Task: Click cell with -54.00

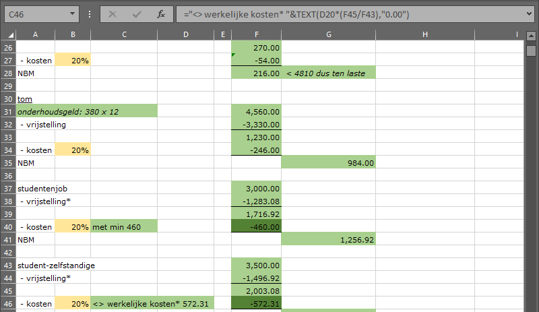Action: (x=257, y=61)
